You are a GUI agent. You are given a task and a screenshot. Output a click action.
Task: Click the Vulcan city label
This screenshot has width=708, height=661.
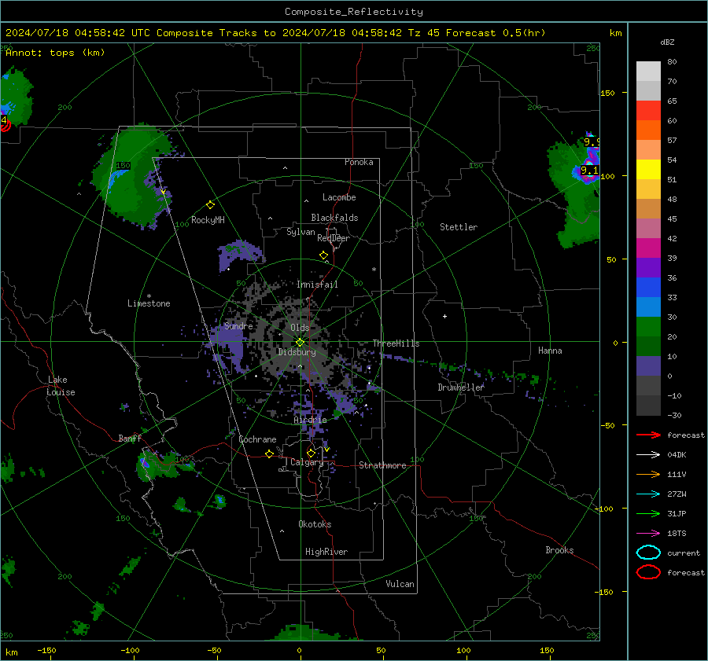[x=400, y=584]
